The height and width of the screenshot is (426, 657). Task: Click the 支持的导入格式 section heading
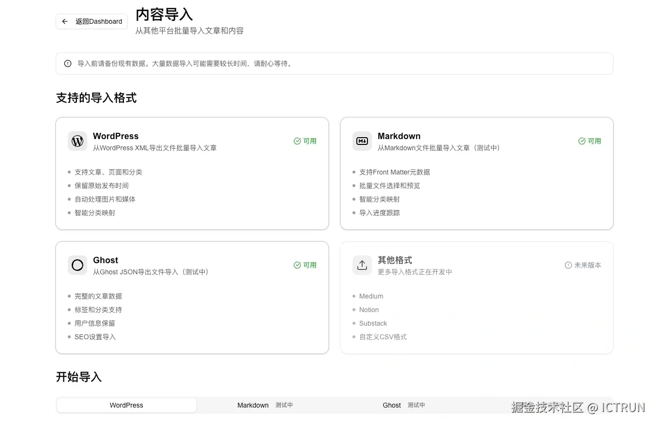96,98
